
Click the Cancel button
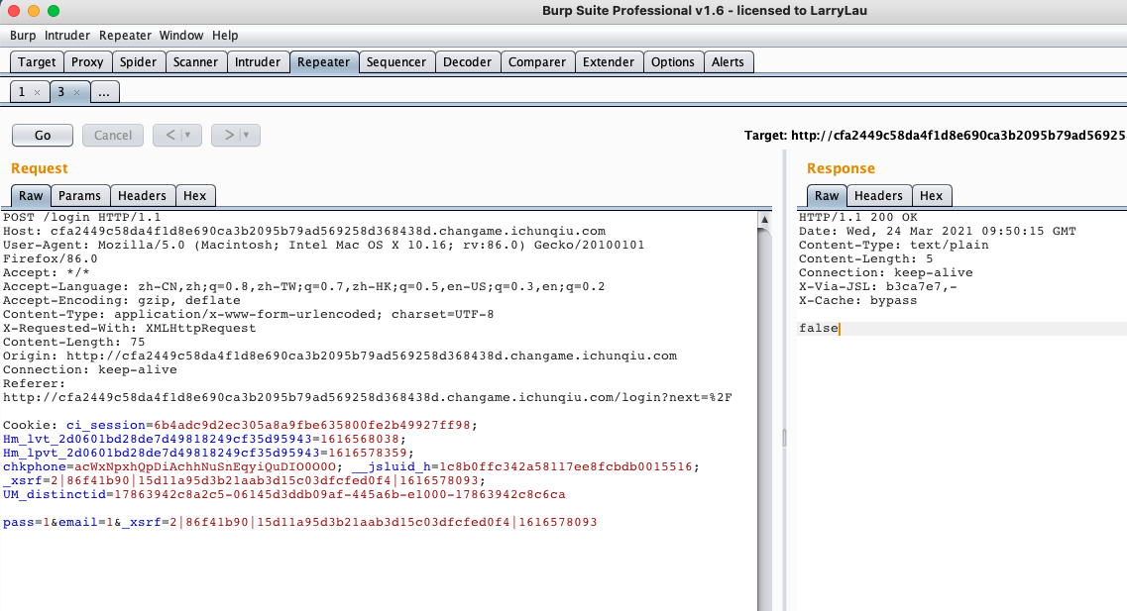pyautogui.click(x=113, y=135)
